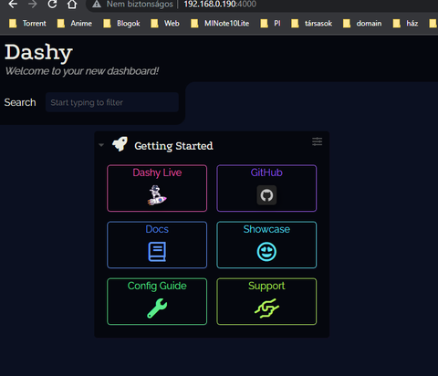Click the GitHub tile title
The image size is (438, 376).
[266, 172]
